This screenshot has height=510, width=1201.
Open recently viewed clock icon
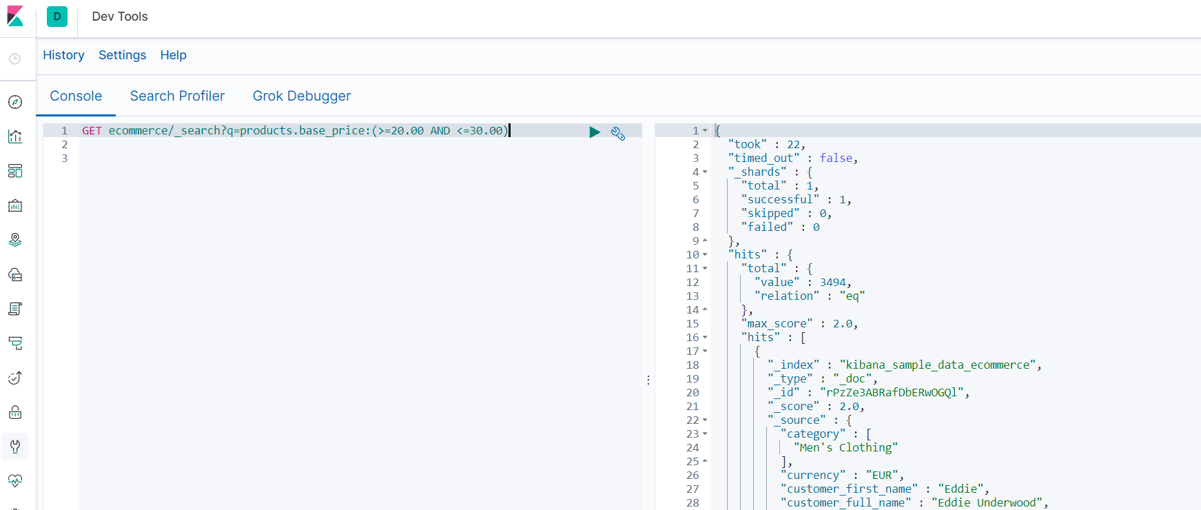pyautogui.click(x=14, y=59)
